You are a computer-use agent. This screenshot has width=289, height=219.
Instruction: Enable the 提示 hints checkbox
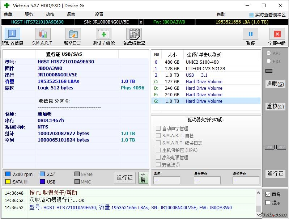tap(268, 203)
